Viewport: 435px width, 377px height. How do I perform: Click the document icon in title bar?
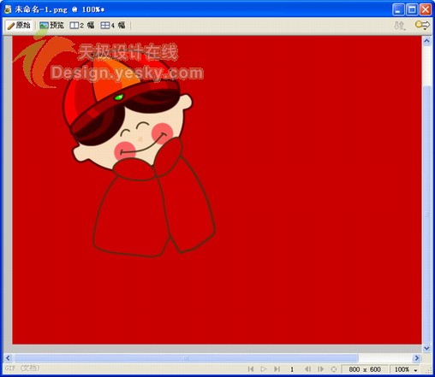8,9
